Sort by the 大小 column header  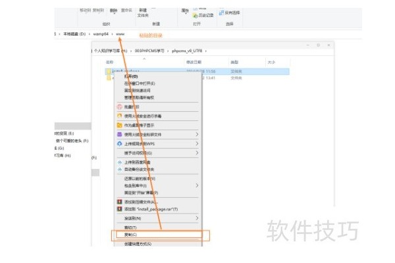click(x=271, y=62)
